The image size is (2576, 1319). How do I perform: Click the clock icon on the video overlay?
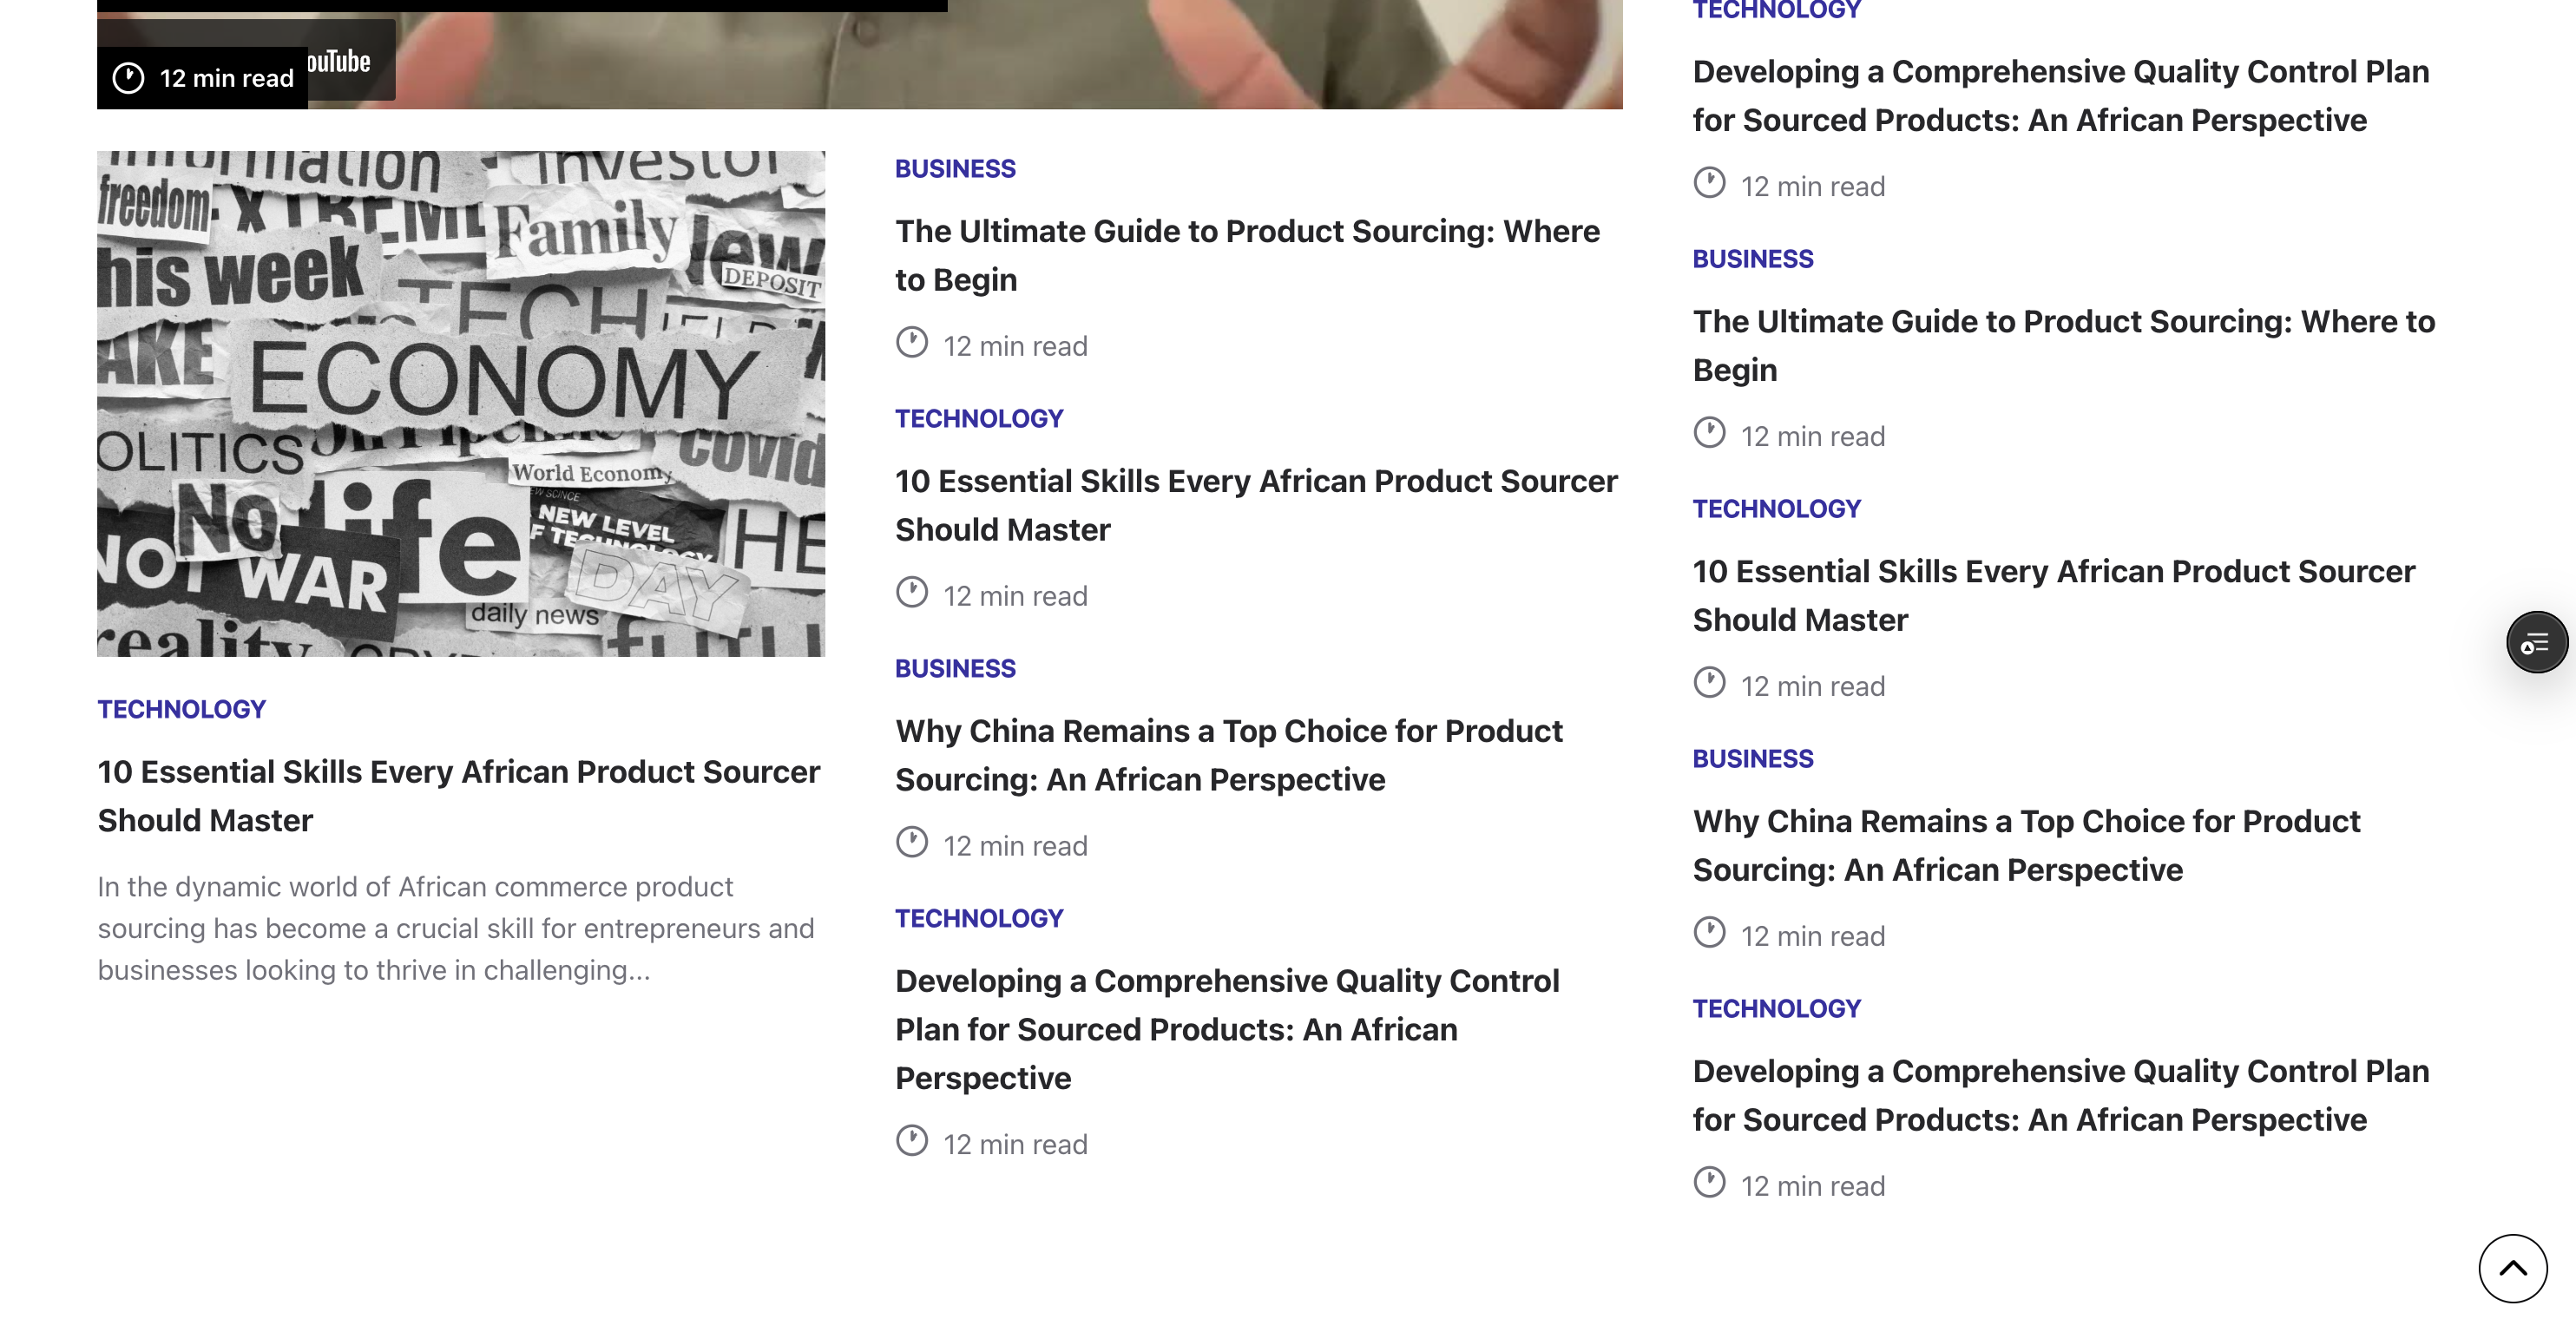pos(128,78)
